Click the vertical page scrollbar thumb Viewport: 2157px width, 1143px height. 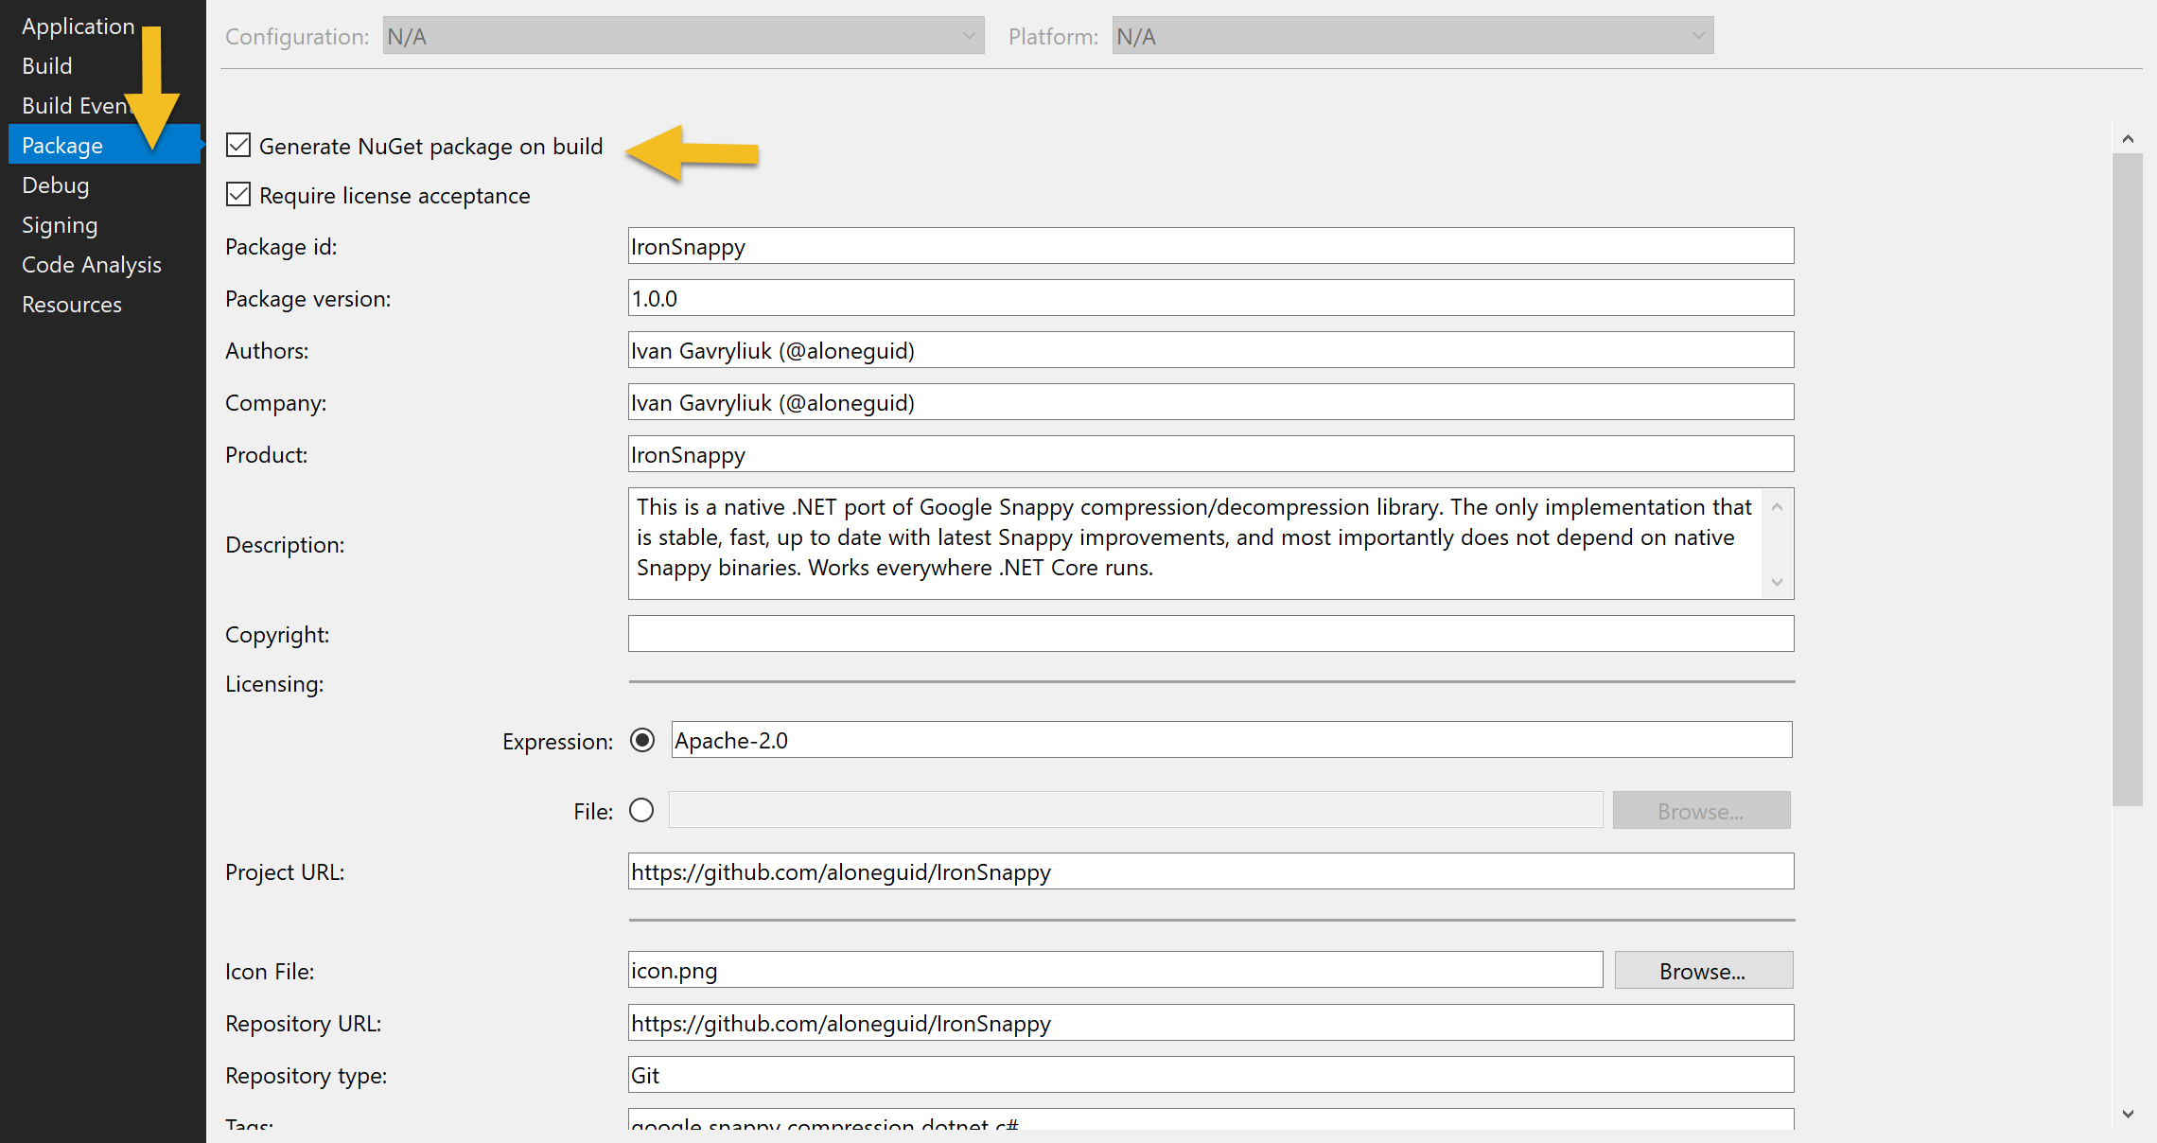2128,480
